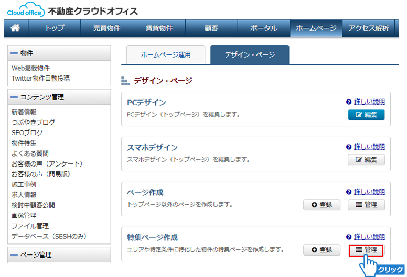This screenshot has width=407, height=277.
Task: Open SEOブログ in the sidebar
Action: pyautogui.click(x=27, y=132)
